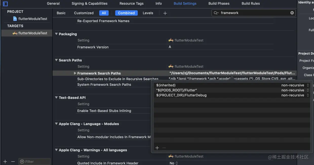
Task: Show All build settings
Action: tap(104, 13)
